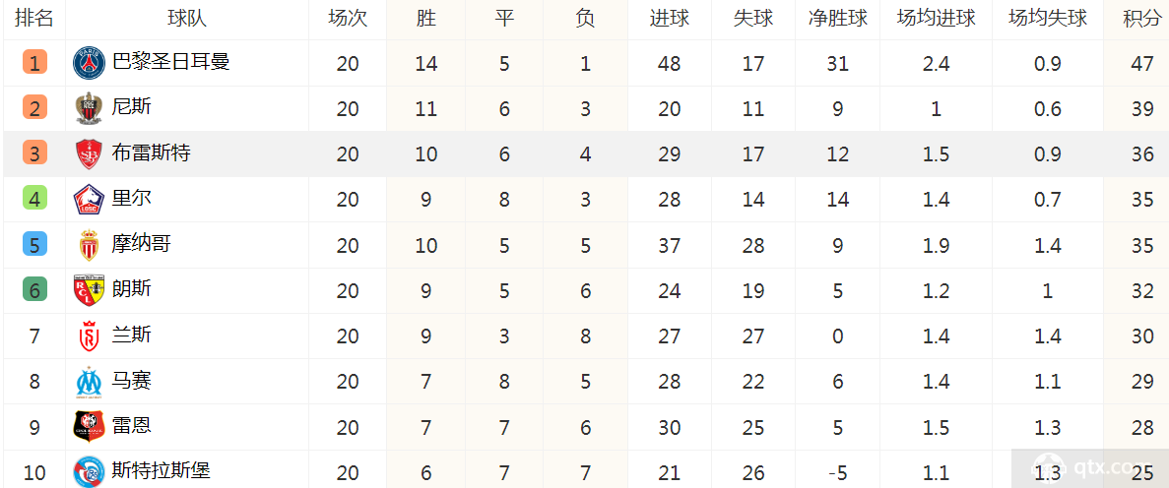Screen dimensions: 1169x488
Task: Select the highlighted 布雷斯特 table row
Action: click(x=585, y=154)
